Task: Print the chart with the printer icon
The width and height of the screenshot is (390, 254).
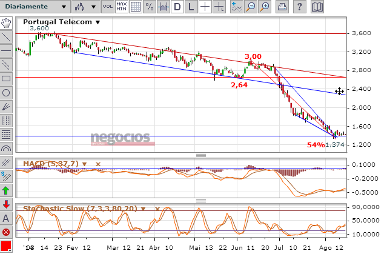Action: (x=282, y=7)
